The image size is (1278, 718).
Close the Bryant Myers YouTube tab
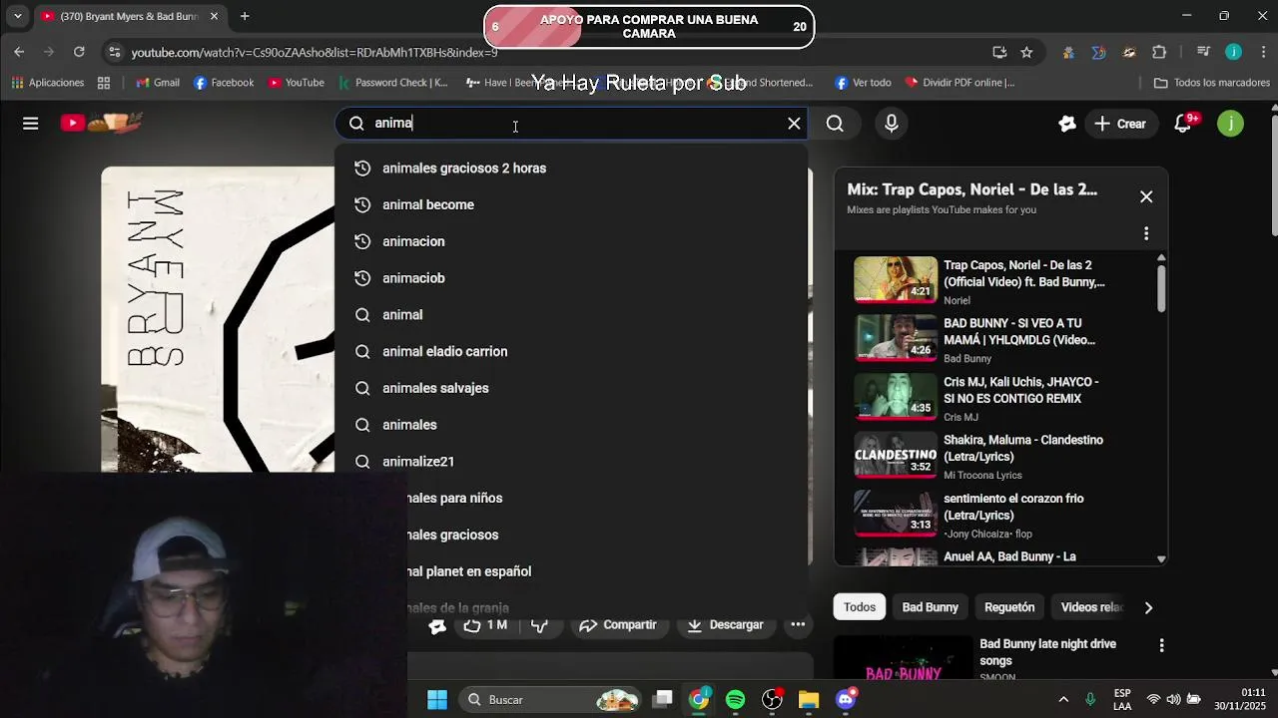[214, 16]
